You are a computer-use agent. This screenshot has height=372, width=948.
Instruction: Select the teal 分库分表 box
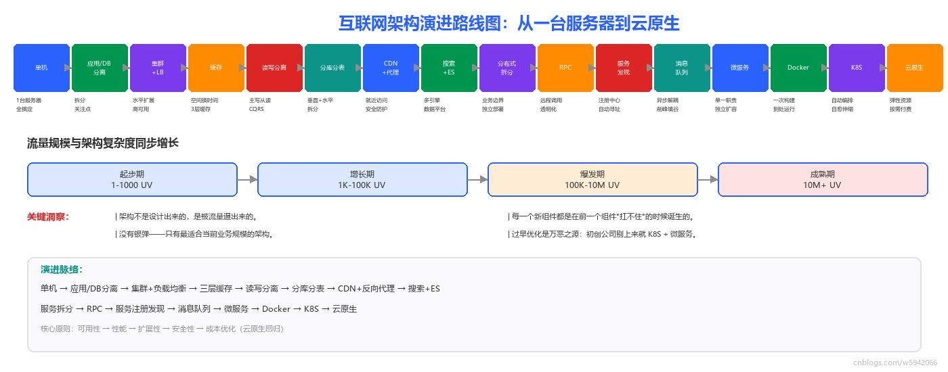332,68
